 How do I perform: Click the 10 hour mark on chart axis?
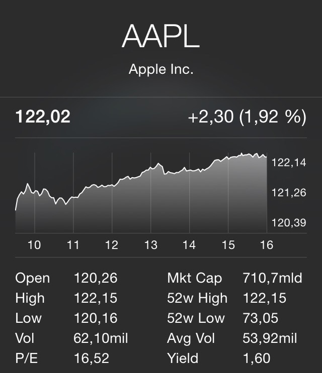(34, 245)
